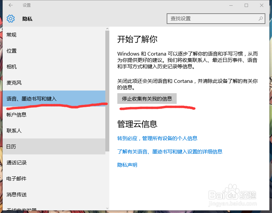
Task: Click the settings gear icon
Action: coord(11,19)
